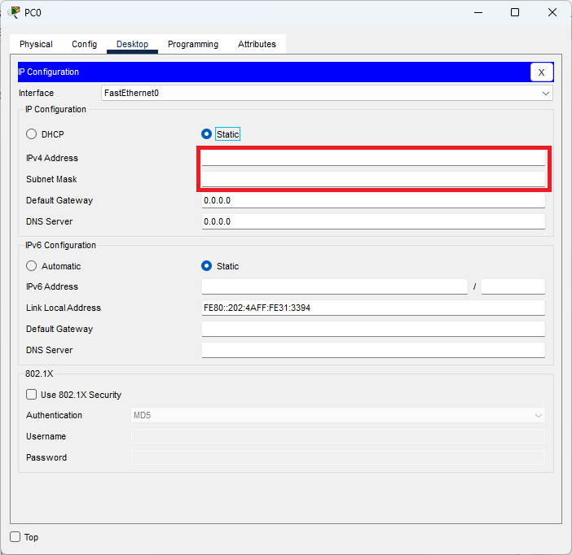
Task: Open the Attributes tab
Action: (257, 44)
